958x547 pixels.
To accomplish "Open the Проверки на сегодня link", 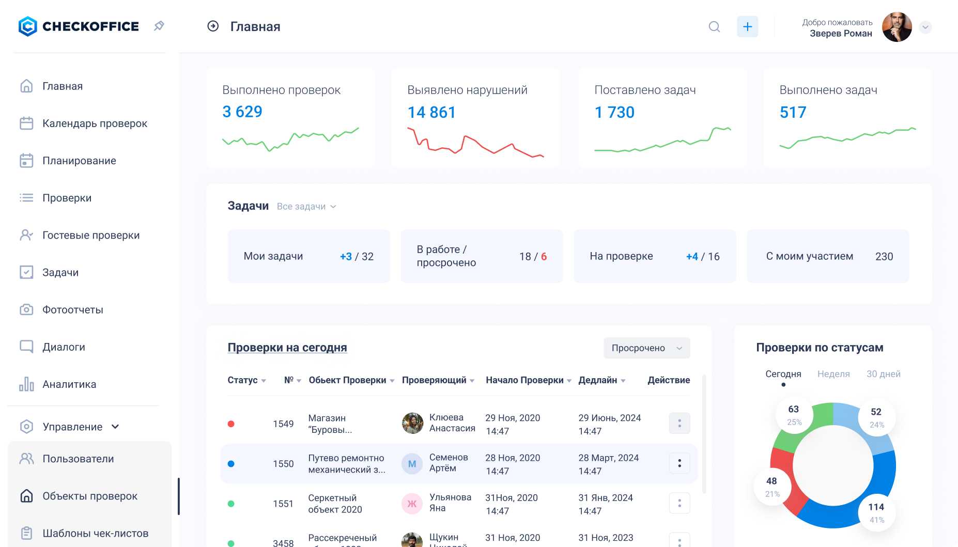I will coord(288,348).
